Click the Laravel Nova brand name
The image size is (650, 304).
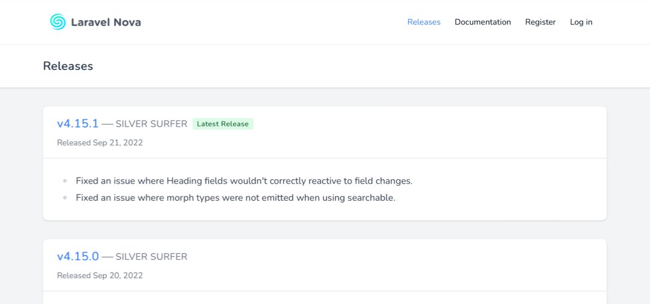106,22
